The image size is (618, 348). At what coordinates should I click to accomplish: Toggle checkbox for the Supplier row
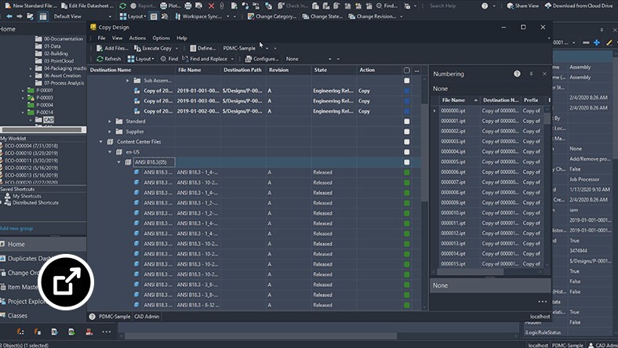[406, 132]
